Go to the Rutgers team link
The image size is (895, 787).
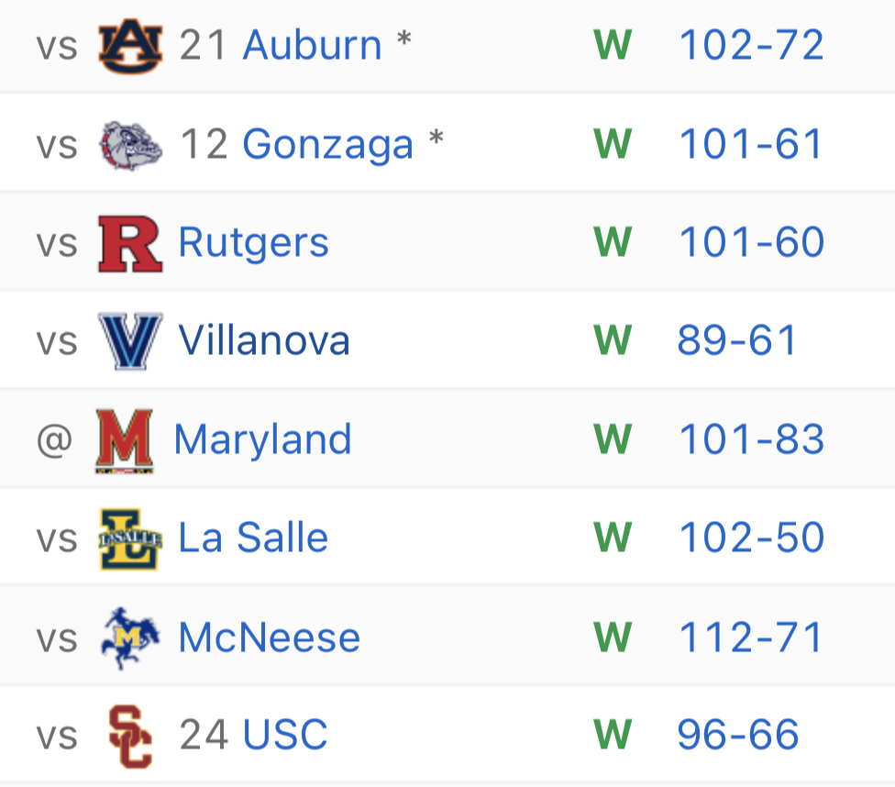coord(254,243)
